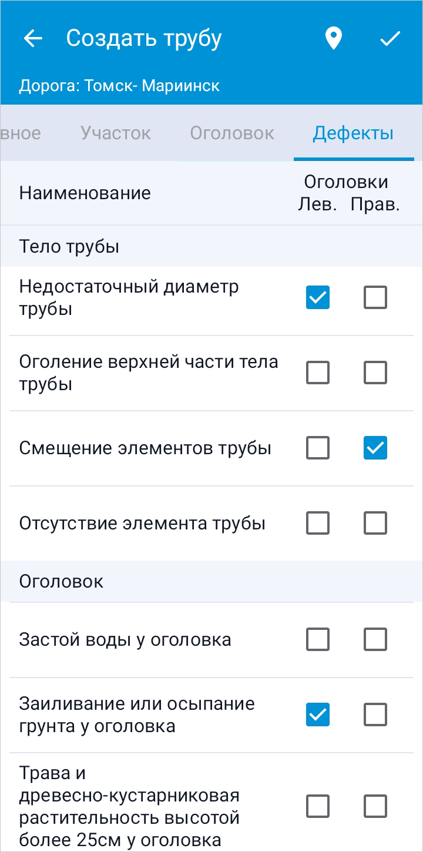Check right Заиливание или осыпание грунта
The image size is (423, 852).
coord(375,715)
